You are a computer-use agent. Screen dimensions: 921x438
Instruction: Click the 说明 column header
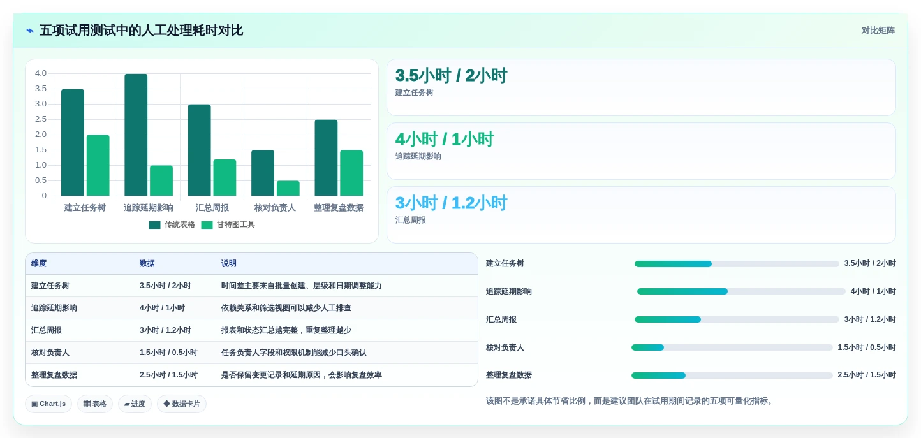[229, 263]
